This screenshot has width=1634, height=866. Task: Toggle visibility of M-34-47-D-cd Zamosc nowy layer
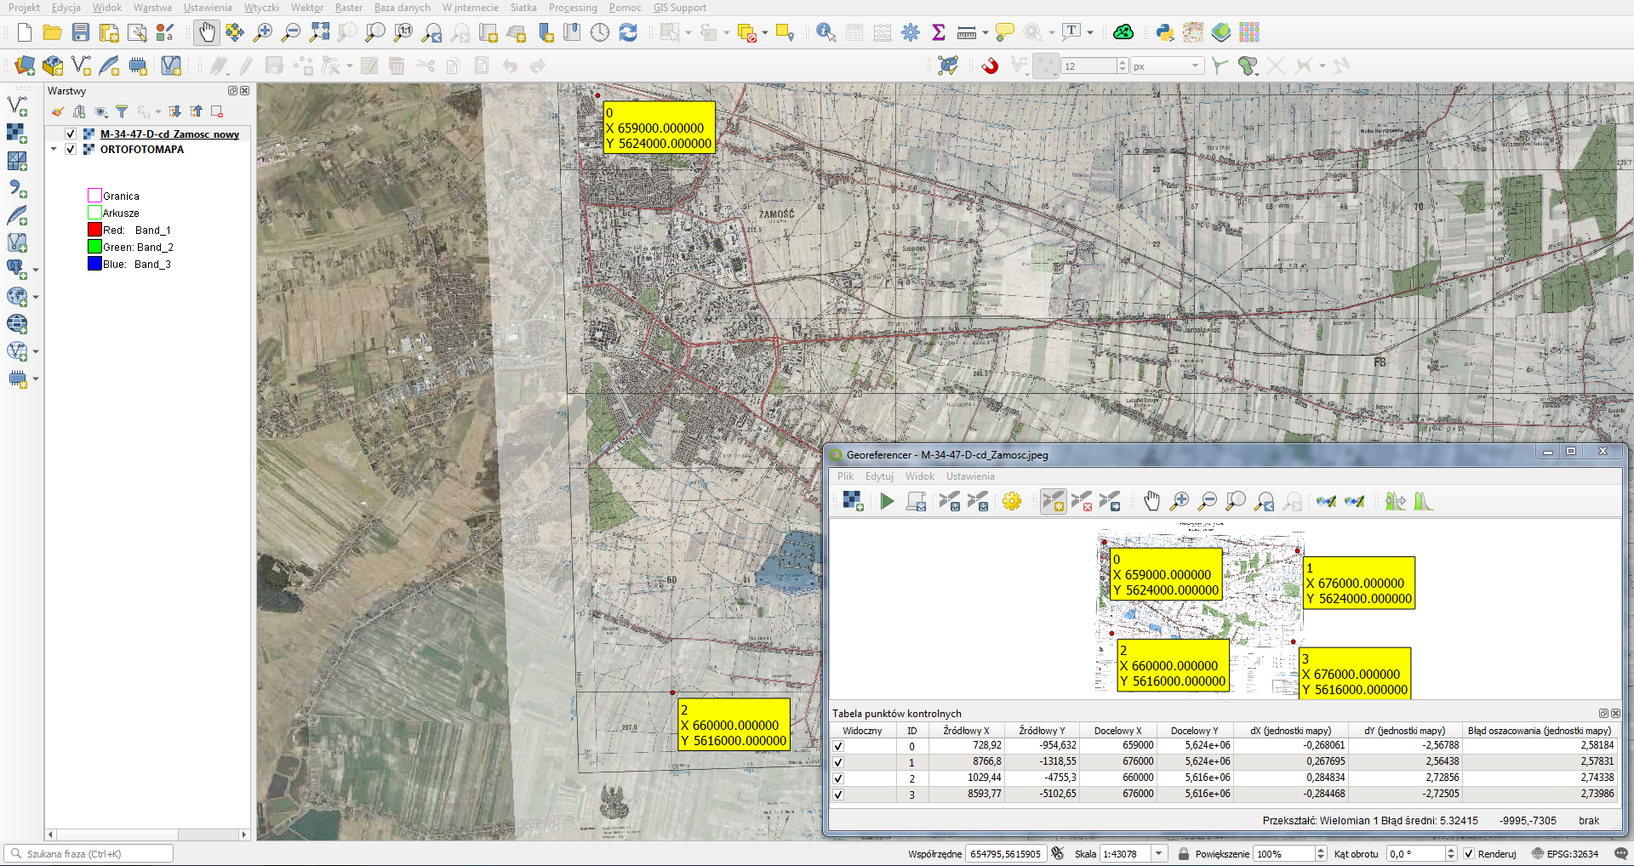pyautogui.click(x=71, y=134)
